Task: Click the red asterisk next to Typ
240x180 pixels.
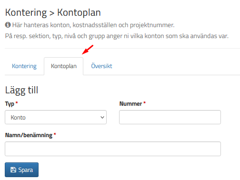Action: 17,103
